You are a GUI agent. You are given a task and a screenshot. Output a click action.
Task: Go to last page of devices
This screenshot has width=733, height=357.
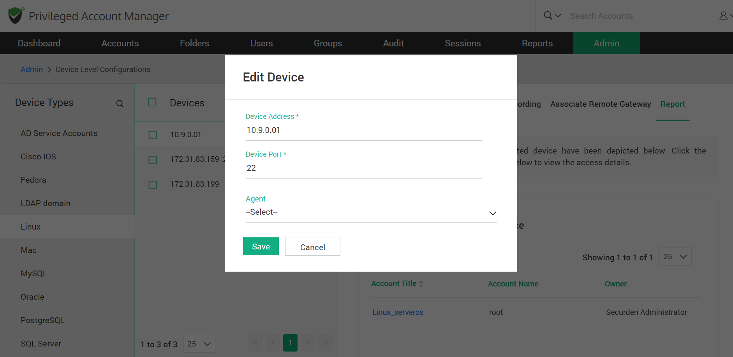[x=325, y=343]
